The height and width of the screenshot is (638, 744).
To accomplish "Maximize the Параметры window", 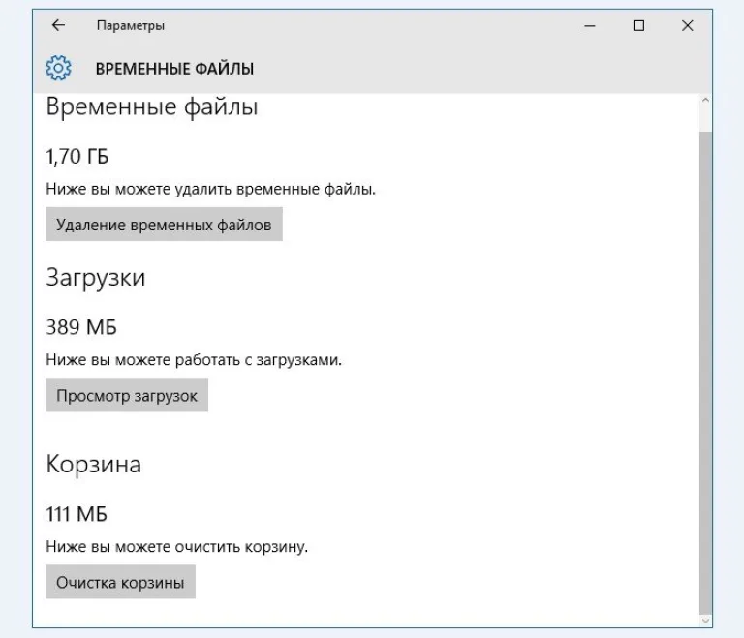I will (638, 25).
